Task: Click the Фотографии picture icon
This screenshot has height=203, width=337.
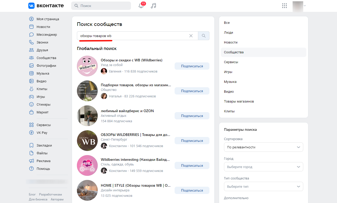Action: (x=31, y=66)
